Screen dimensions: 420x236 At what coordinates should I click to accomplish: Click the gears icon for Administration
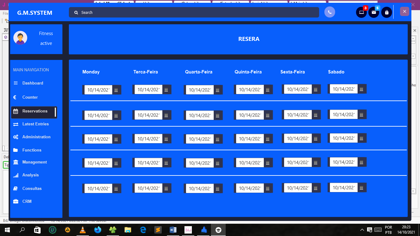(16, 137)
